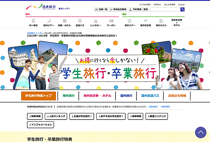Screen dimensions: 210x142
Task: Click the 新規会員登録 registration button
Action: pos(118,9)
